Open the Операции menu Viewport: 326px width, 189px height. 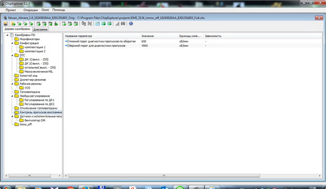[30, 9]
